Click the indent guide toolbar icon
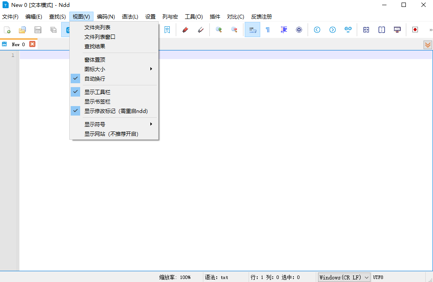The width and height of the screenshot is (433, 282). [x=283, y=30]
